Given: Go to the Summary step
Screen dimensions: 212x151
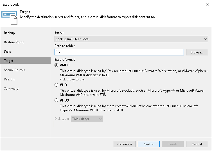Looking at the screenshot, I should 11,89.
